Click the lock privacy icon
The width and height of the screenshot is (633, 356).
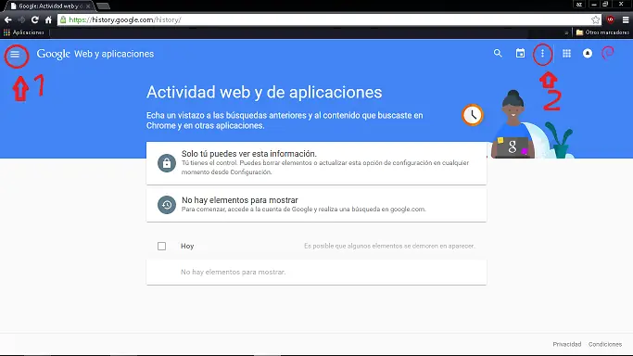pyautogui.click(x=166, y=163)
